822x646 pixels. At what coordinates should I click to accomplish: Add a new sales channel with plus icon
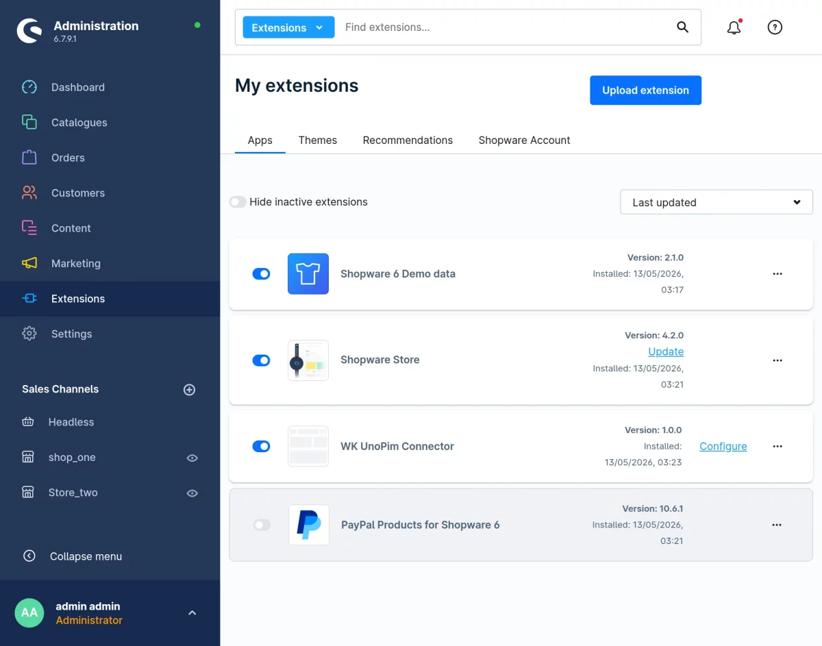tap(190, 389)
